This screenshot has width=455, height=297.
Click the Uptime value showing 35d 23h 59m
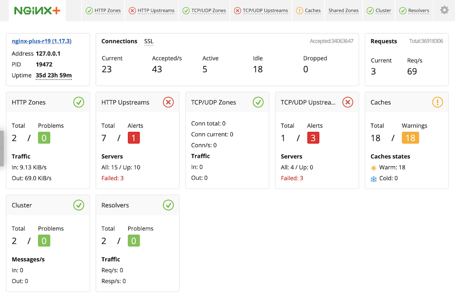53,76
